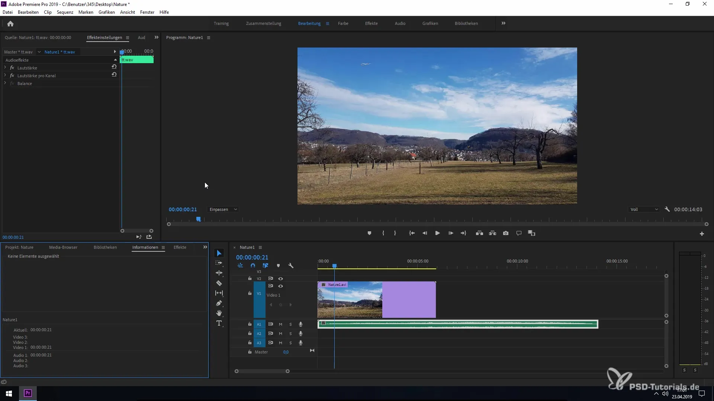This screenshot has height=401, width=714.
Task: Toggle nest sequence insert mode
Action: click(240, 266)
